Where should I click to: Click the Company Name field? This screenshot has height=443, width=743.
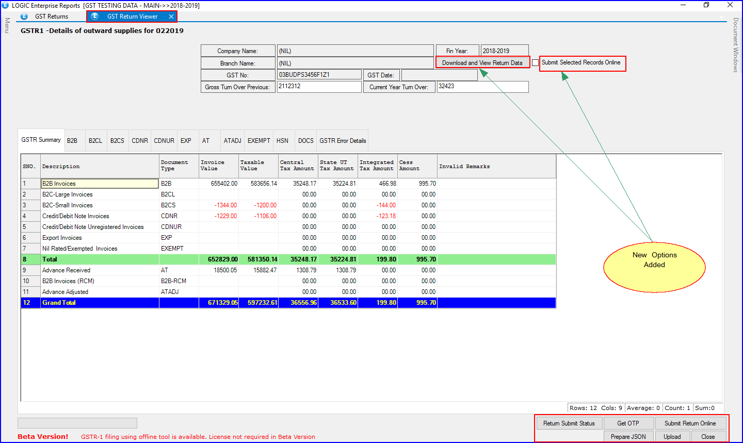(355, 51)
